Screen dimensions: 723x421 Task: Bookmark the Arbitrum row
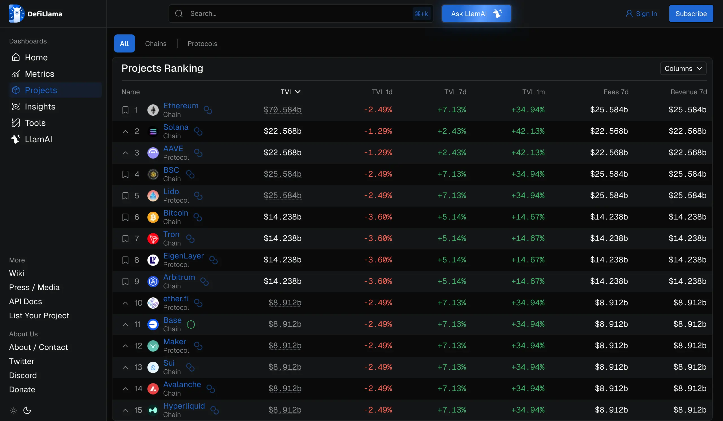[x=125, y=281]
